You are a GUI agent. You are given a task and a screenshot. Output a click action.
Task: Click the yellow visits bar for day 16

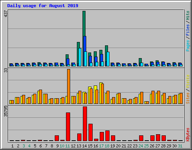(x=95, y=94)
